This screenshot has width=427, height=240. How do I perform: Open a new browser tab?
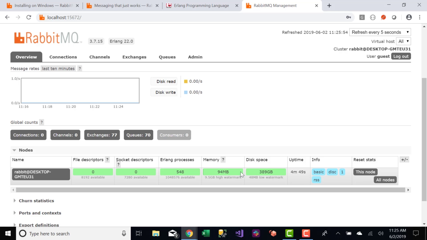329,5
